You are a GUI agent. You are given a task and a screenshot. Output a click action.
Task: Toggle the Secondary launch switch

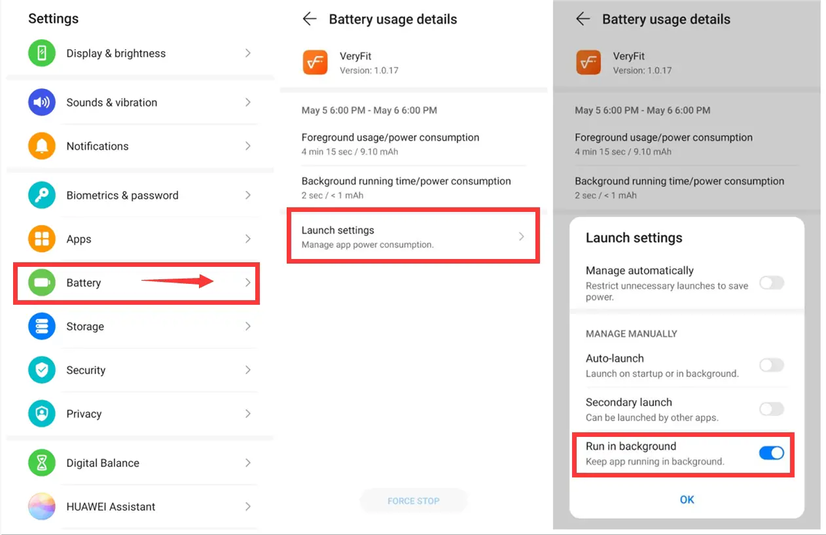(x=771, y=409)
